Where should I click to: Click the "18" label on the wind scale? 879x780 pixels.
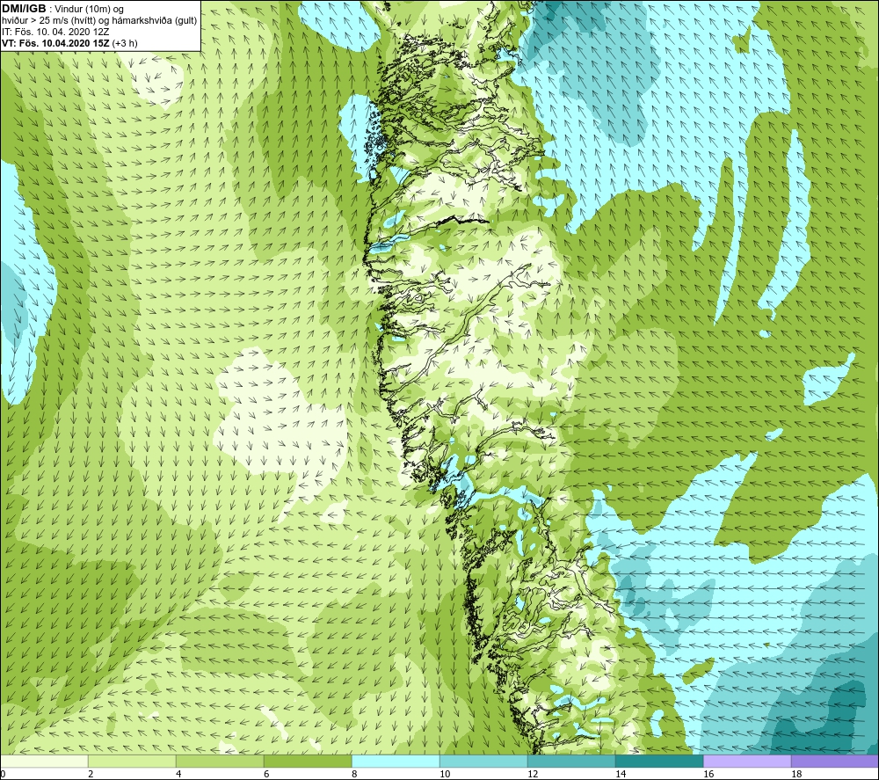click(x=796, y=775)
